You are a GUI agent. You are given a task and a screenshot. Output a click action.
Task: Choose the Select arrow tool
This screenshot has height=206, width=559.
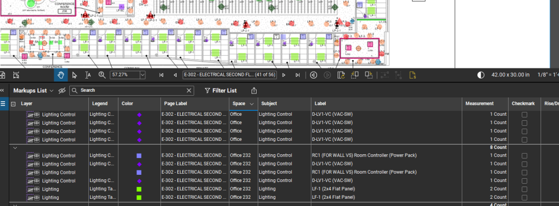click(x=74, y=75)
